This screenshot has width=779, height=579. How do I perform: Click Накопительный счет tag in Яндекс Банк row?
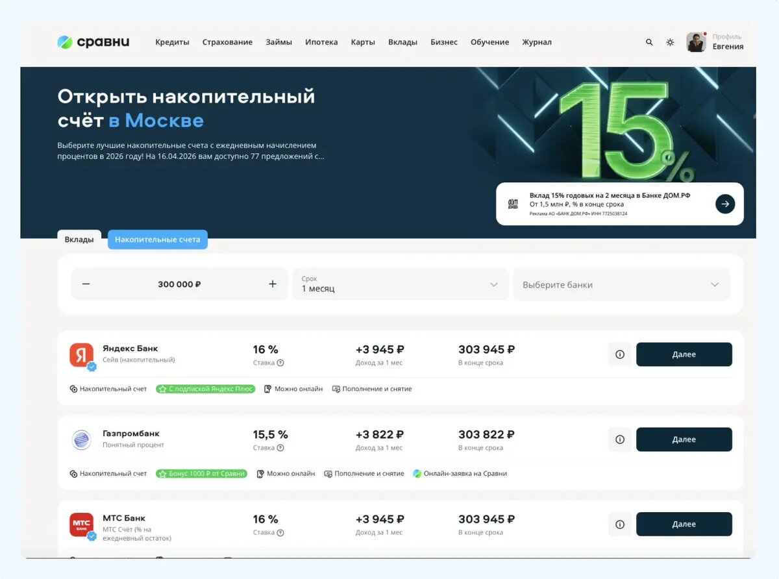pyautogui.click(x=108, y=389)
